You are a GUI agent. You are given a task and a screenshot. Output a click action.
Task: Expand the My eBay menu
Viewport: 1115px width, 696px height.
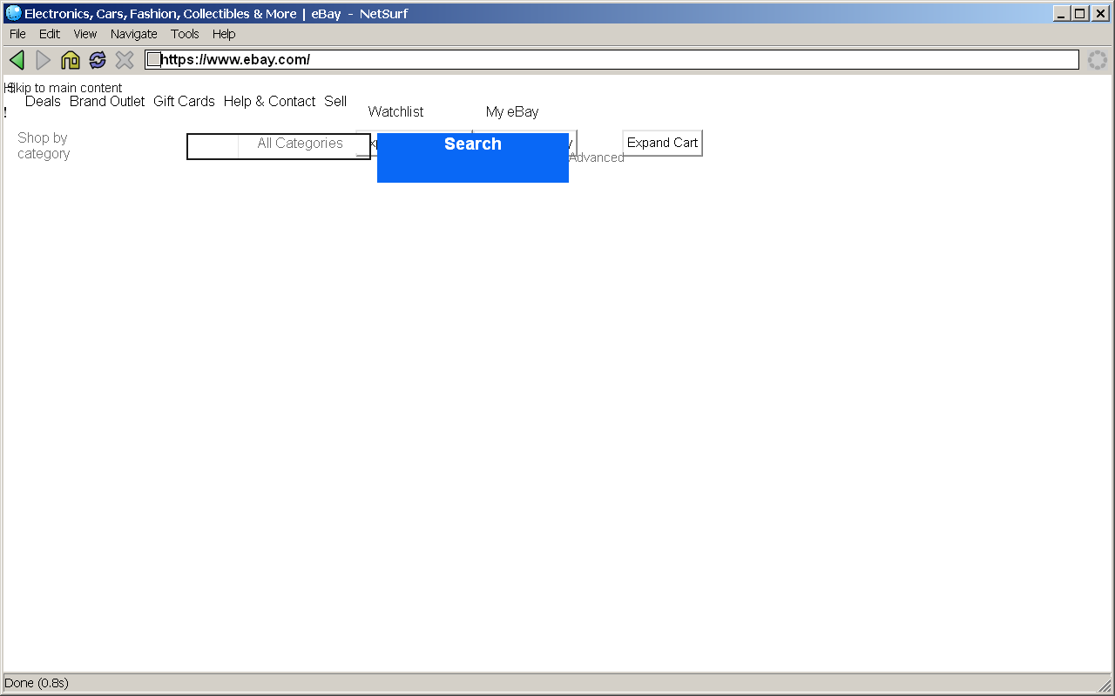pos(512,112)
